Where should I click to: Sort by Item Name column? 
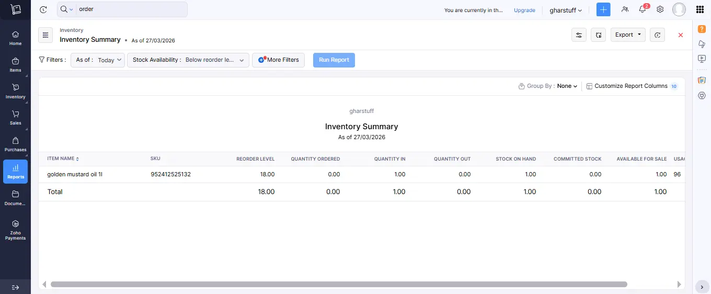point(63,159)
